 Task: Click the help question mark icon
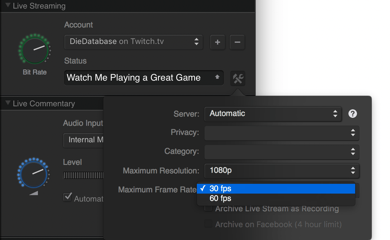(x=352, y=114)
